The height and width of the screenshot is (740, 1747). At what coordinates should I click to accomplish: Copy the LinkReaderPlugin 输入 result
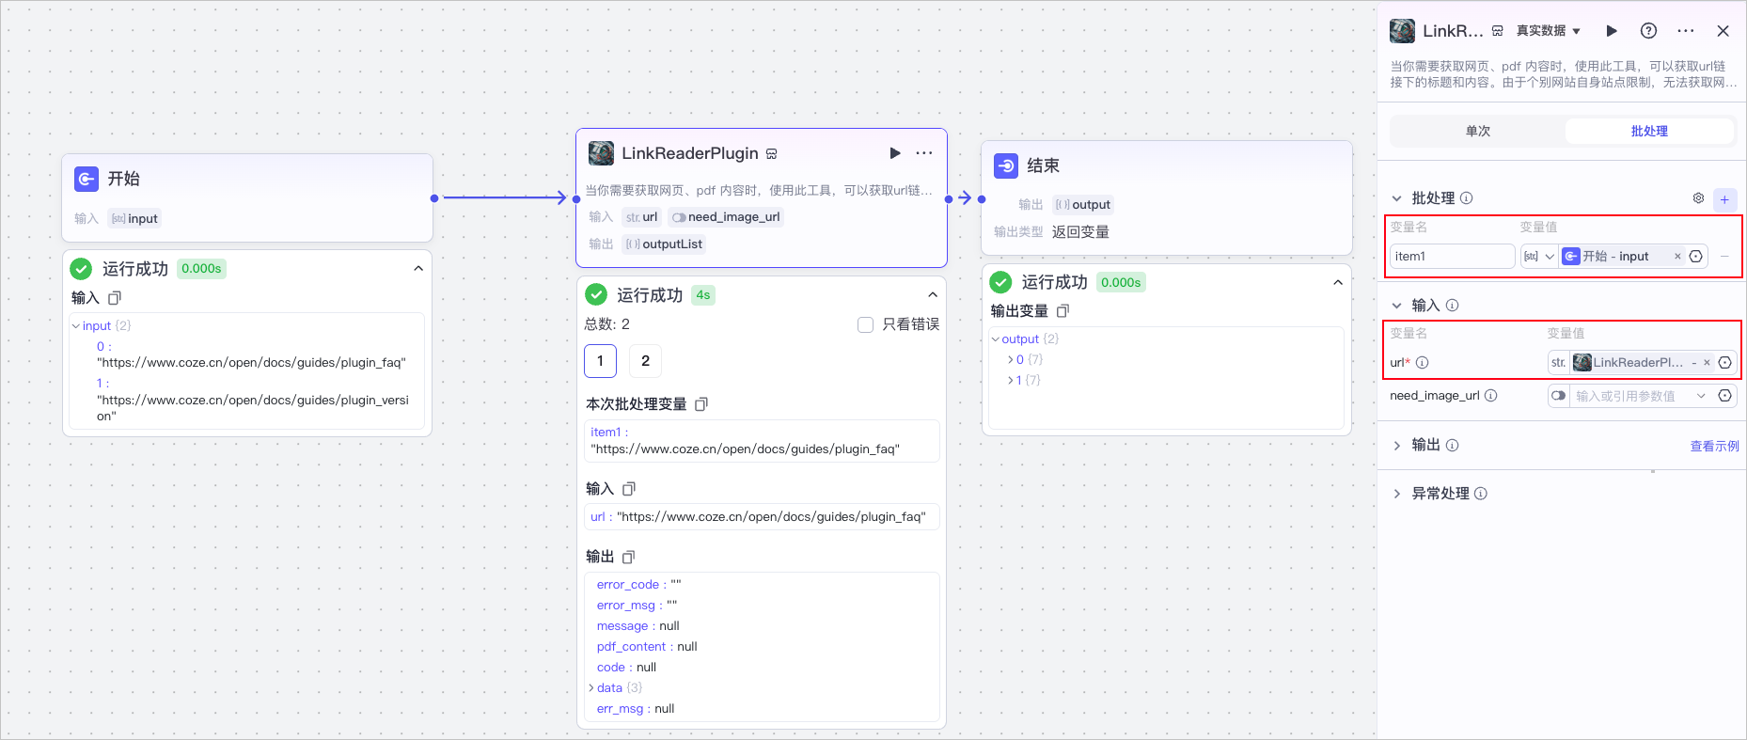pos(629,489)
